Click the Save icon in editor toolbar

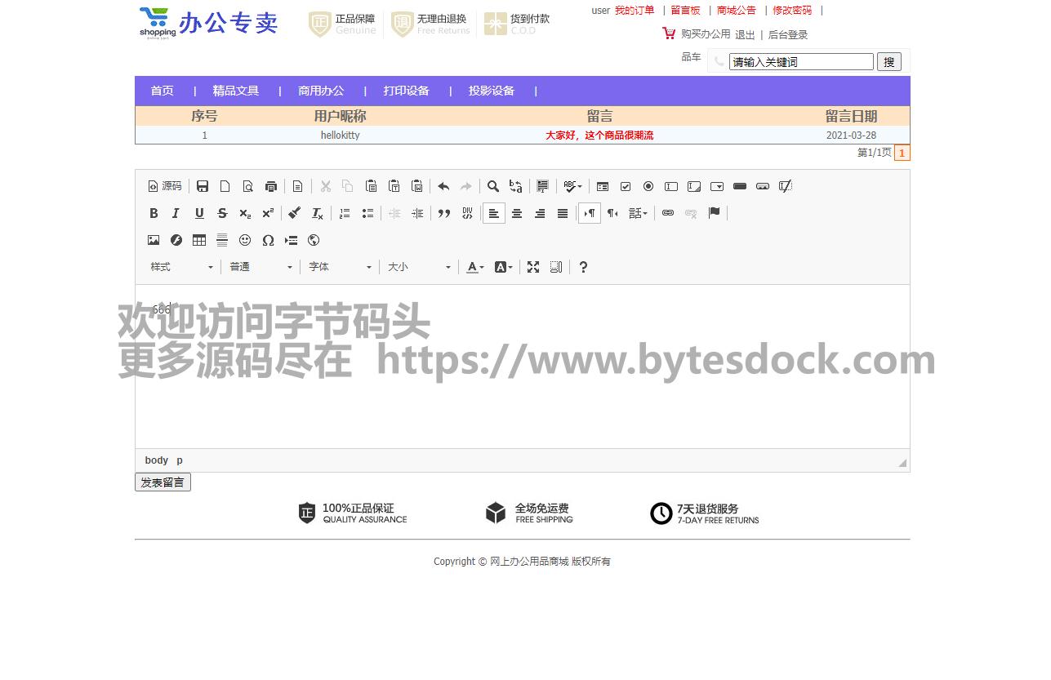click(x=203, y=186)
